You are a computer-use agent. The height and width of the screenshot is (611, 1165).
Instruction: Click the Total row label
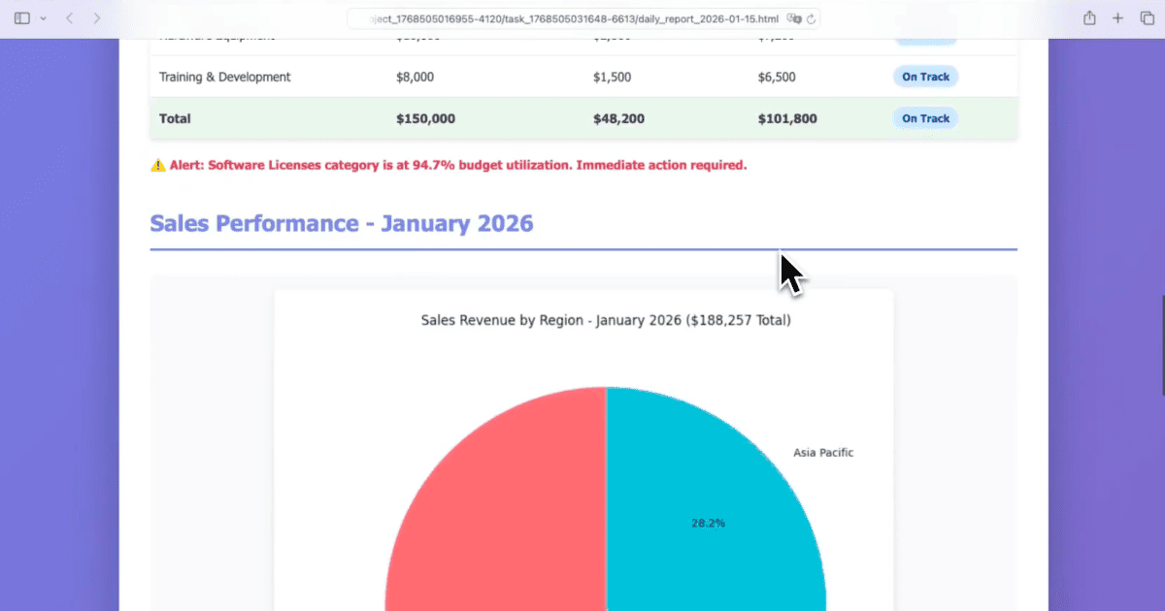click(x=175, y=118)
